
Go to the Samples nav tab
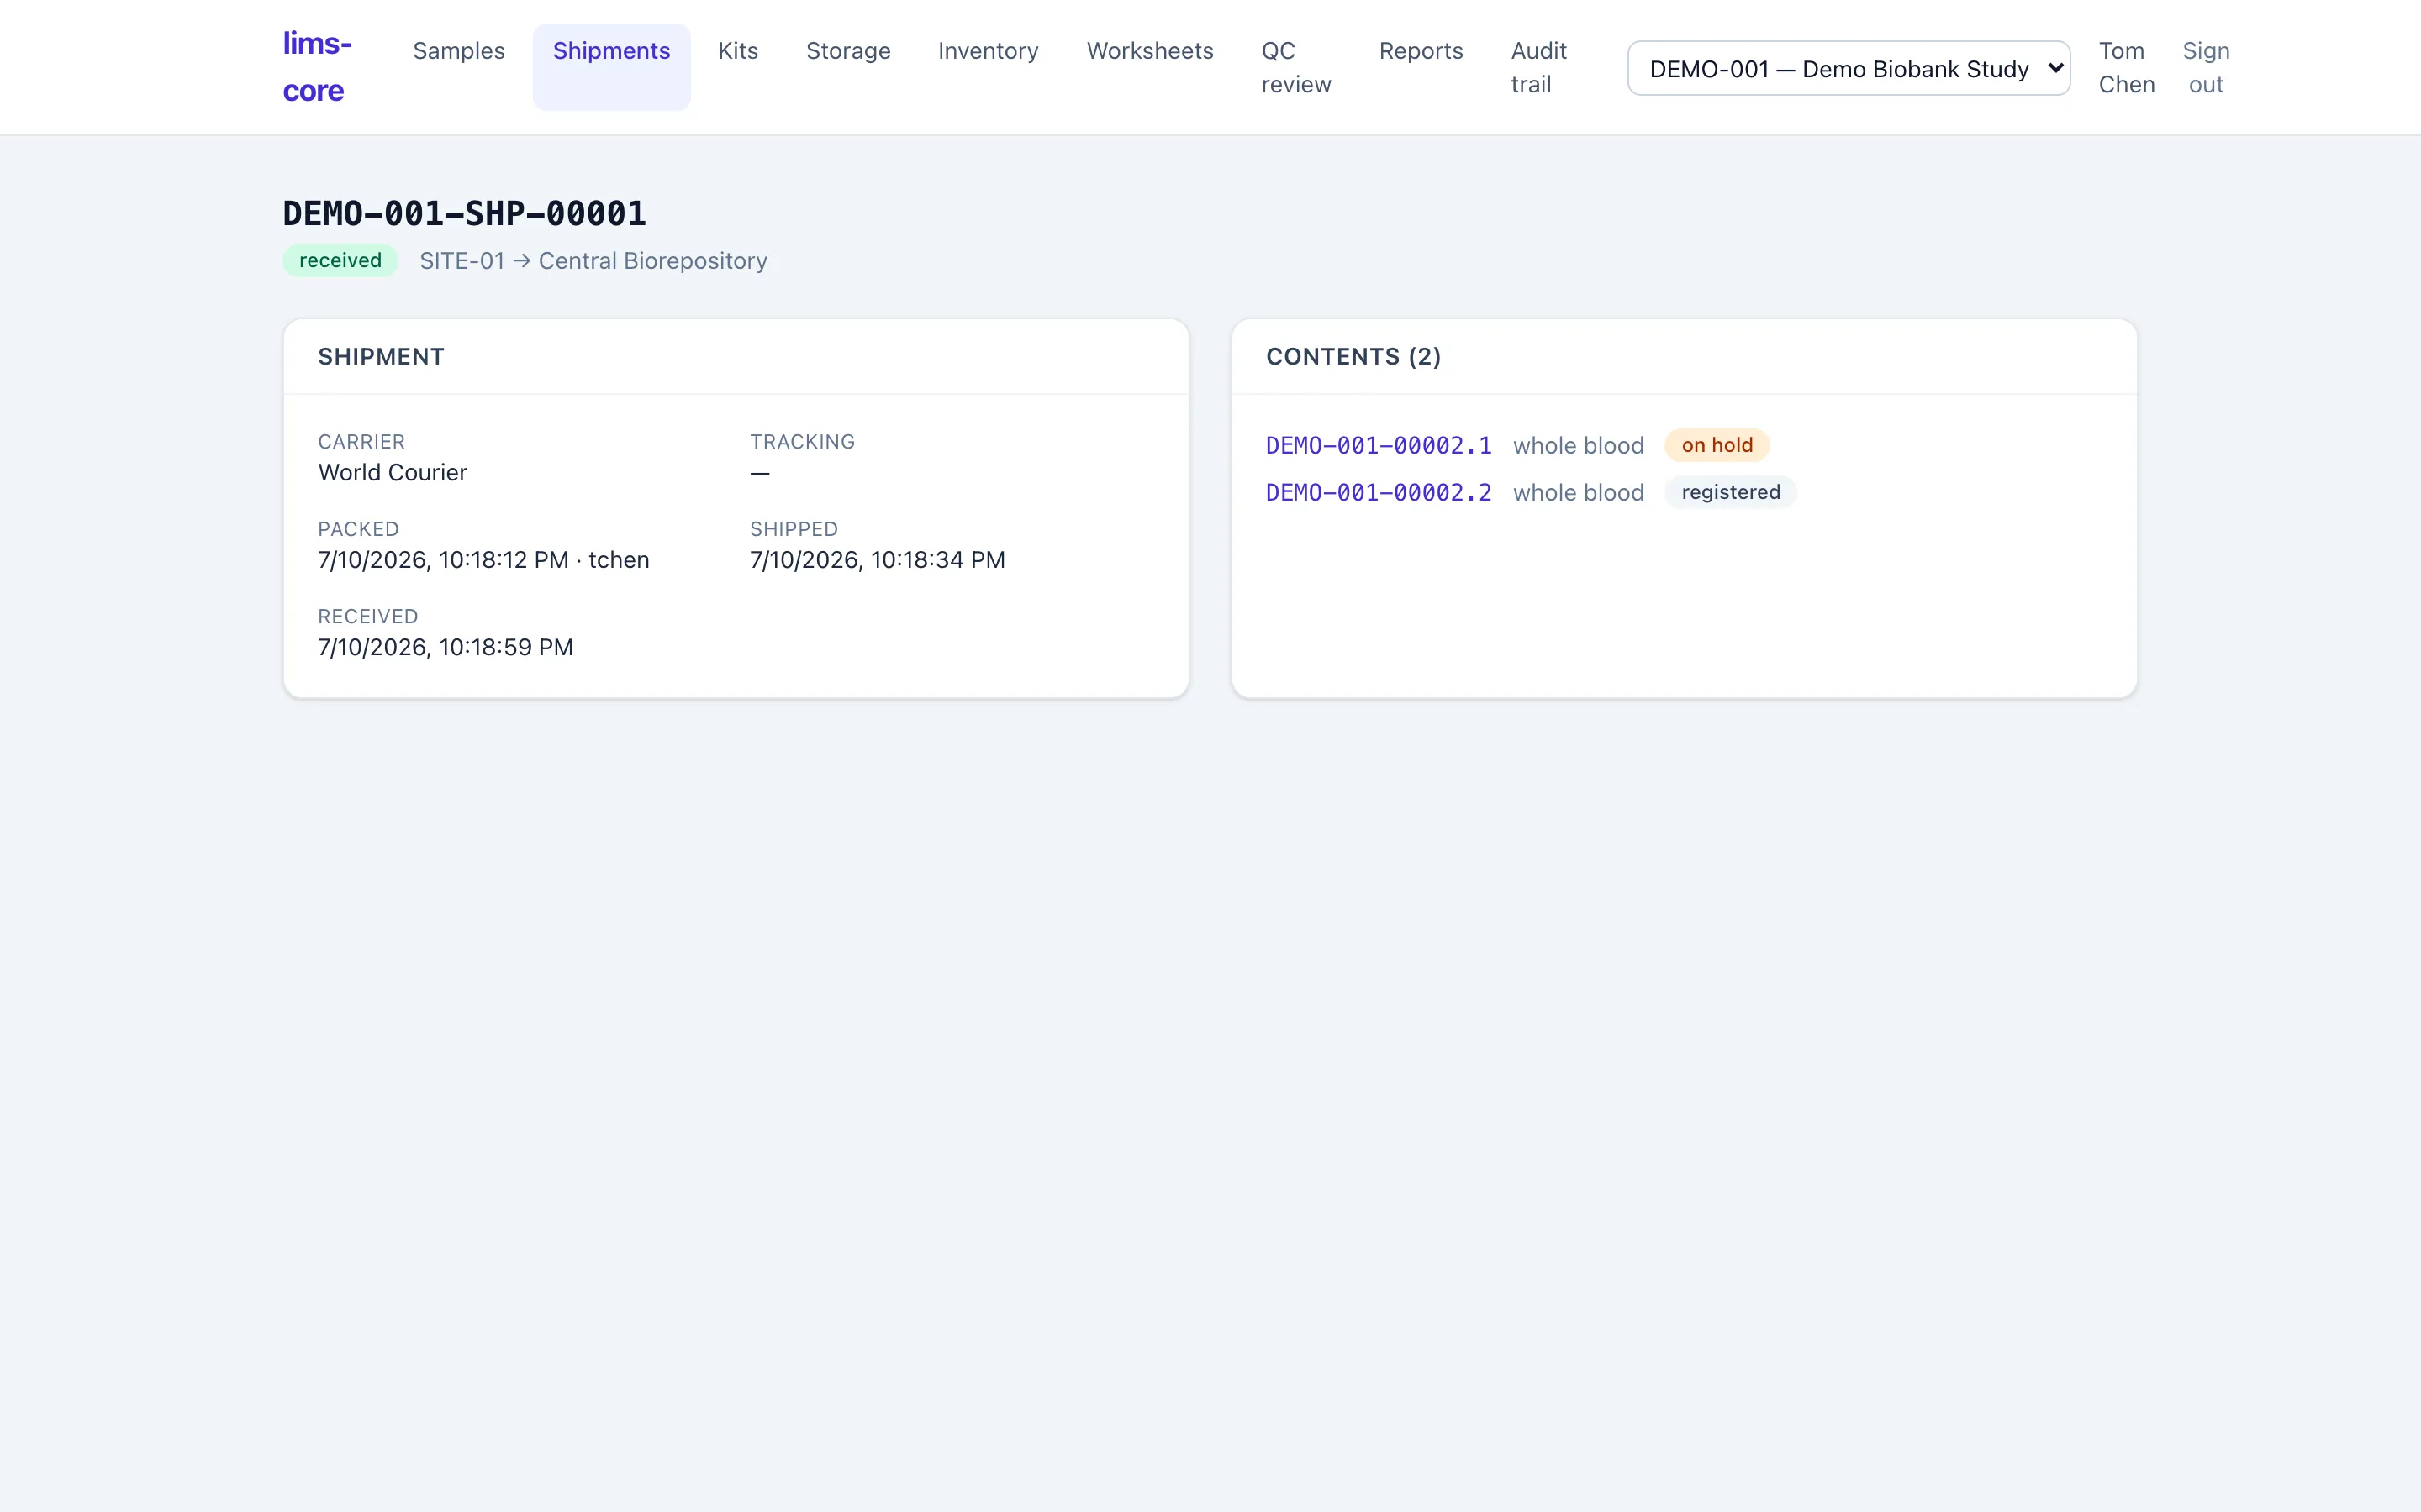458,51
